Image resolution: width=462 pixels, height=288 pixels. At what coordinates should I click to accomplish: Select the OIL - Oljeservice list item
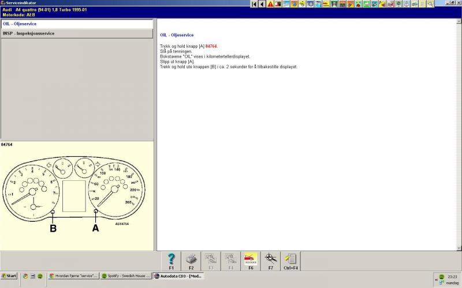coord(76,24)
